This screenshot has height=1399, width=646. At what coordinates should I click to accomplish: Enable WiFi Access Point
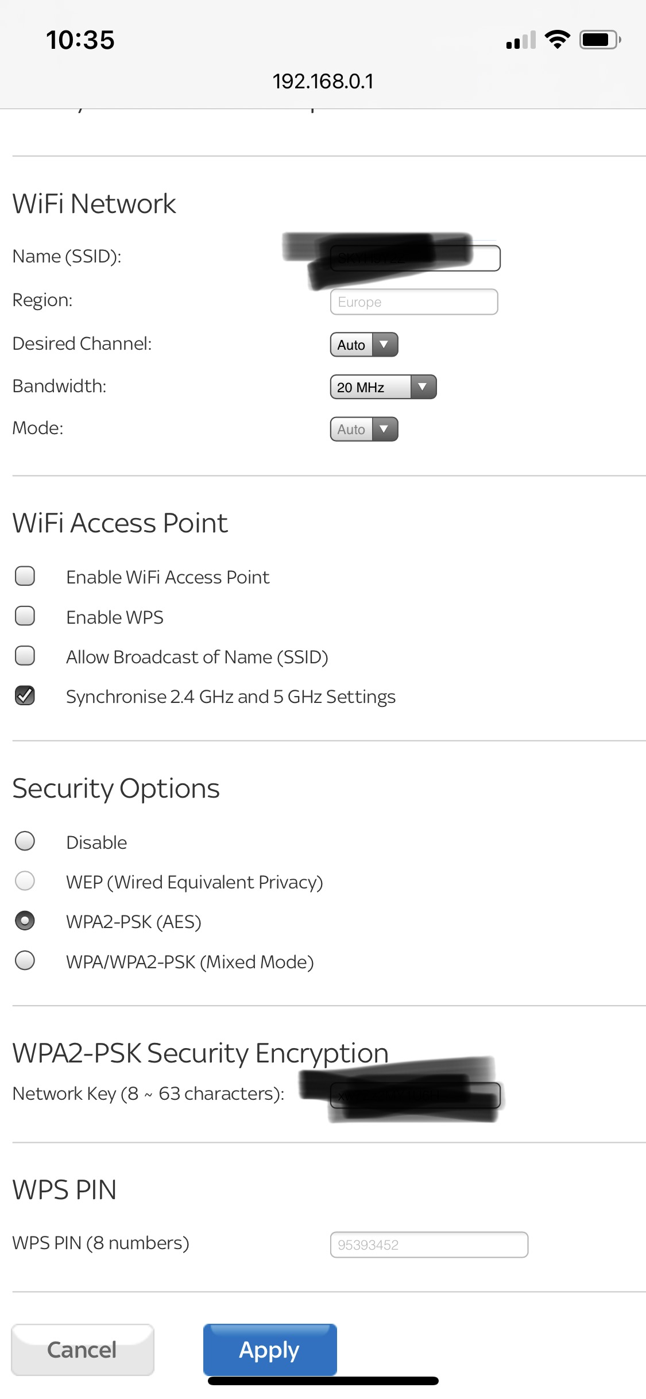(24, 577)
